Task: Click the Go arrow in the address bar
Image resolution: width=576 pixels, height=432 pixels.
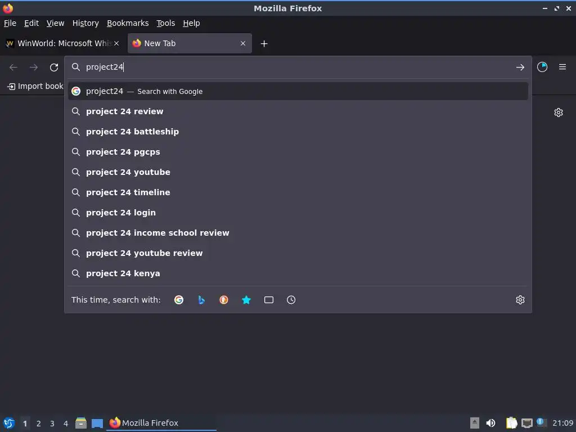Action: tap(520, 67)
